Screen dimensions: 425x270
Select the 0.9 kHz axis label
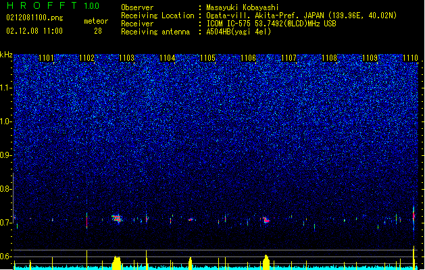[6, 155]
